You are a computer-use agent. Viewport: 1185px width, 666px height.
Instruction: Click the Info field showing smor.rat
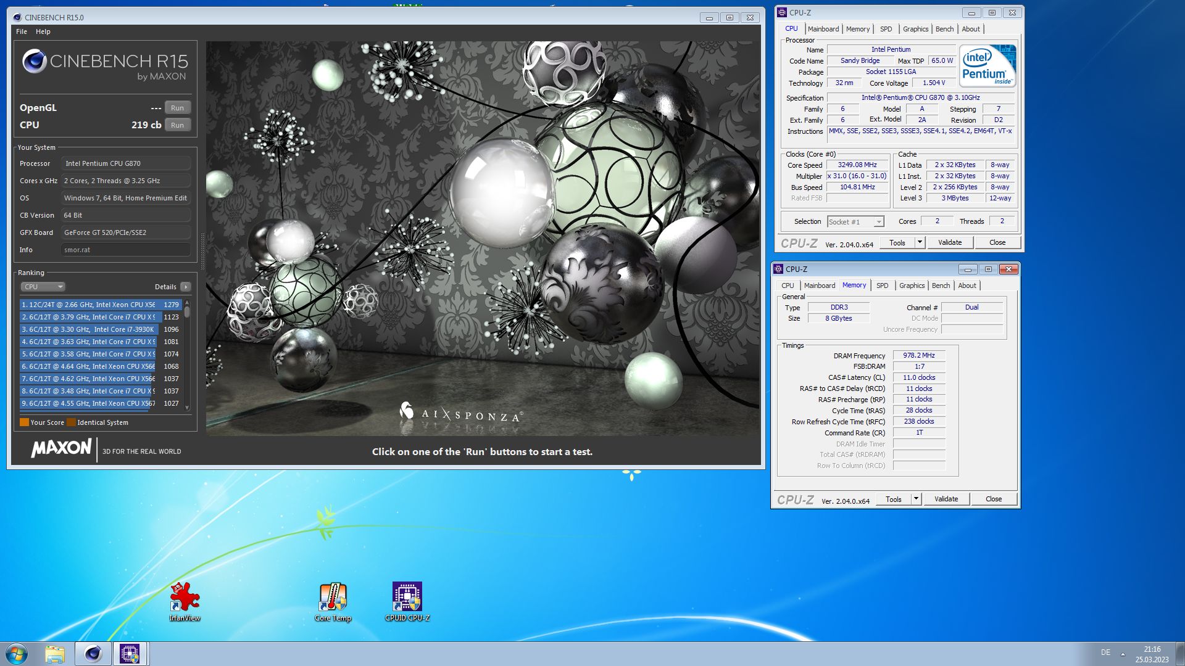click(126, 250)
